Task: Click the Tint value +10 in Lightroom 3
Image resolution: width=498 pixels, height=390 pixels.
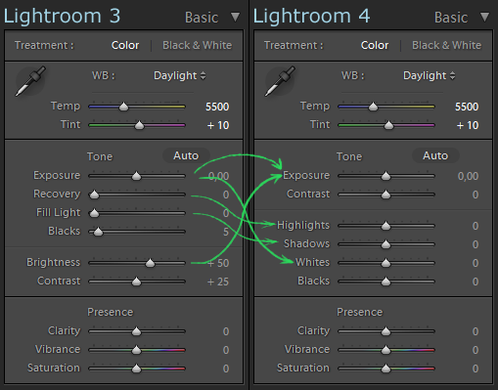Action: point(218,125)
